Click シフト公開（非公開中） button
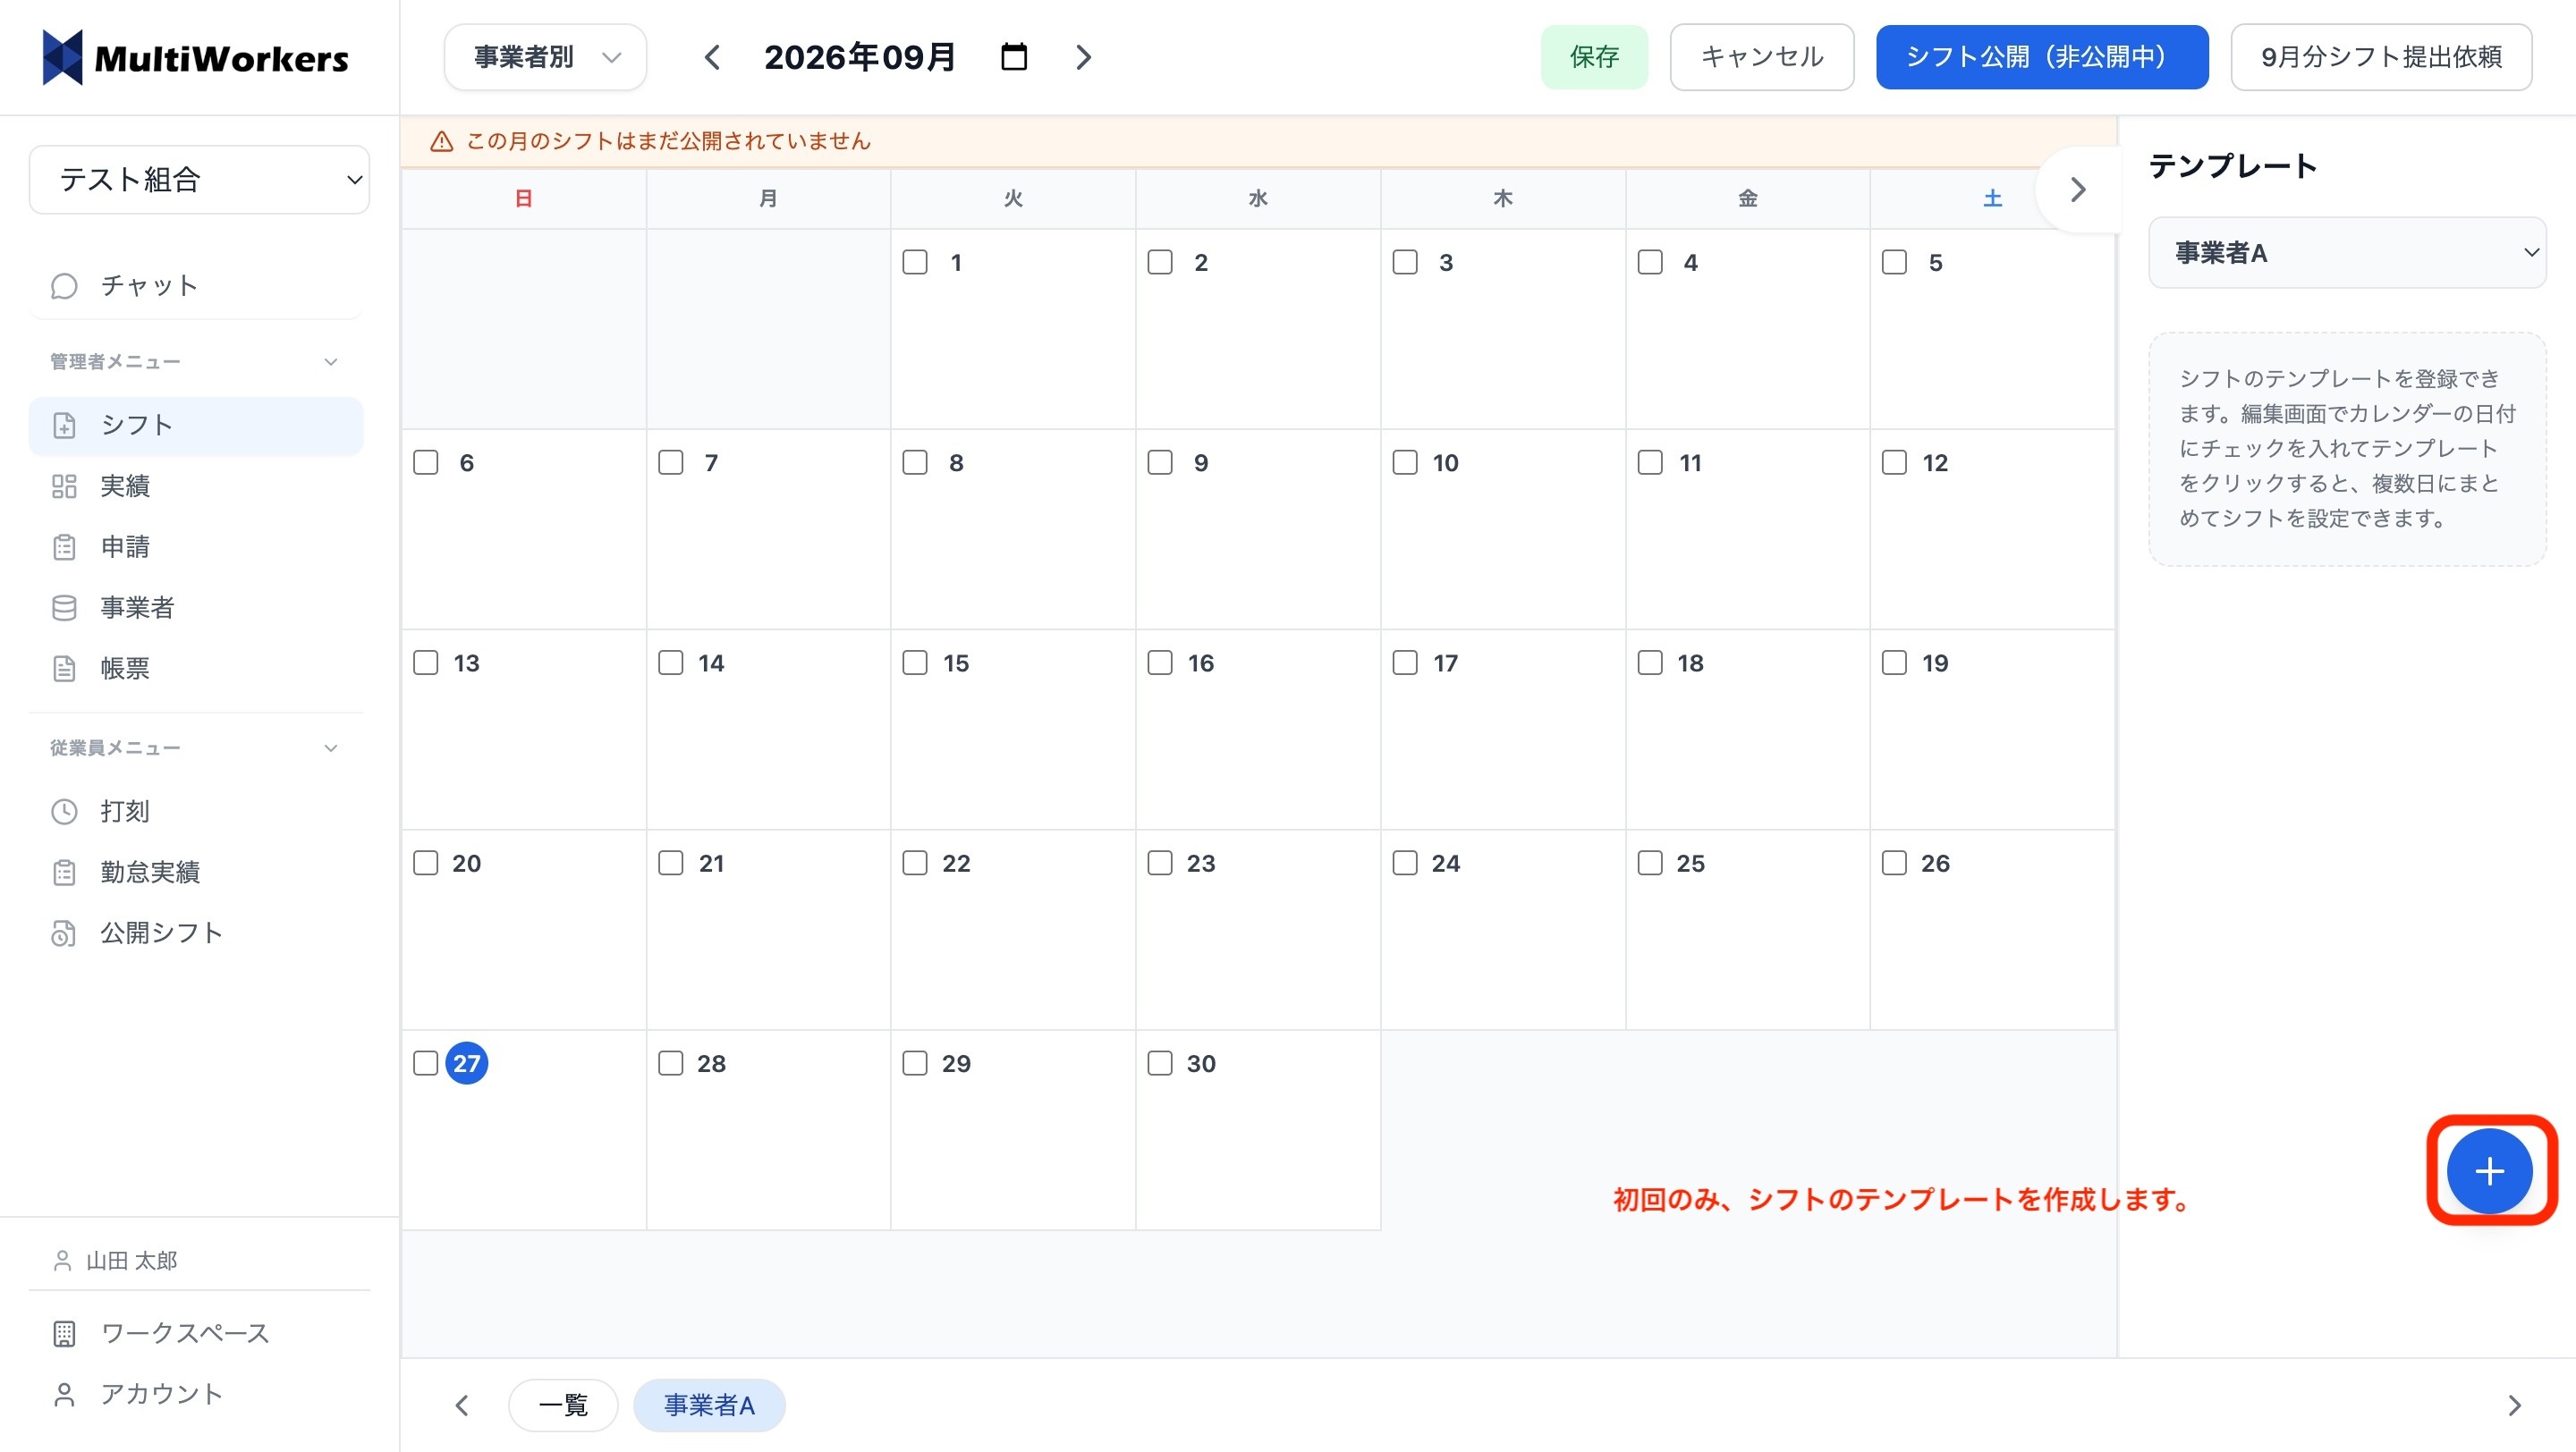This screenshot has width=2576, height=1452. click(x=2042, y=57)
